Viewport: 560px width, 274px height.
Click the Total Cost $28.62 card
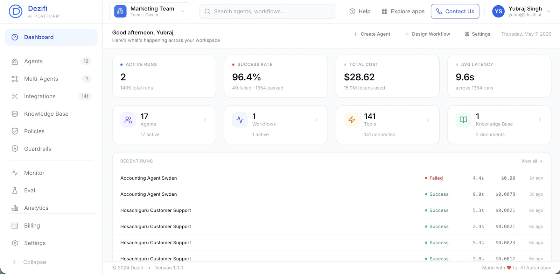387,76
